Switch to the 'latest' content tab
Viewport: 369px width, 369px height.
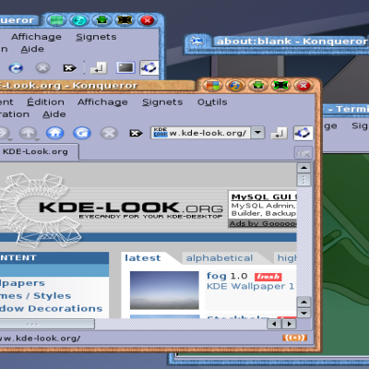(x=143, y=258)
